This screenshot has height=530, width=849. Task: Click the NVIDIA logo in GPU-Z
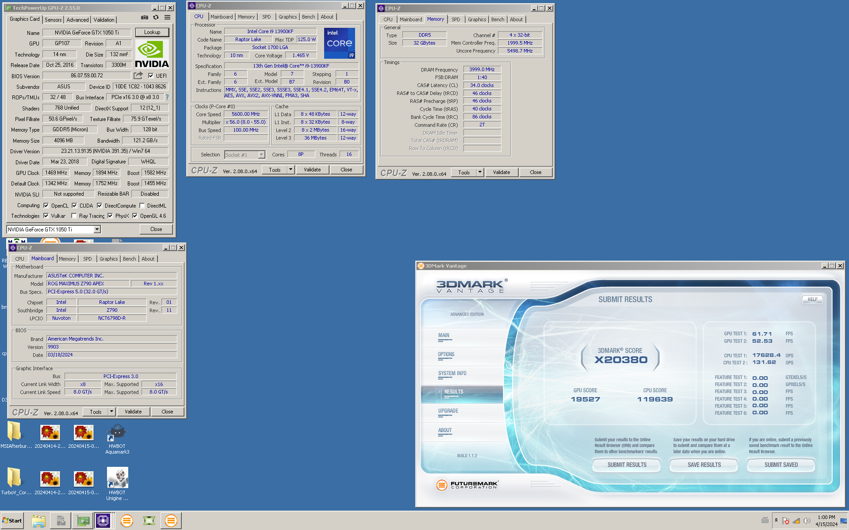(152, 54)
